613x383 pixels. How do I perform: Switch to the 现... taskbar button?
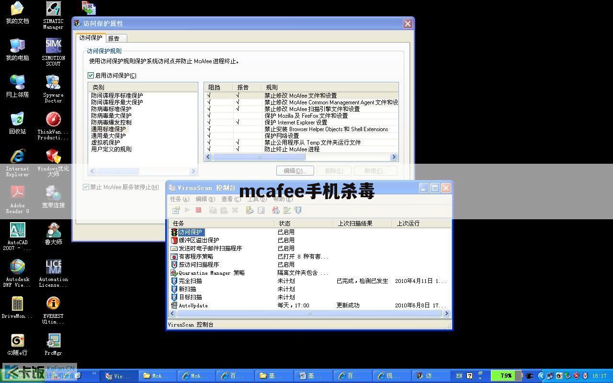point(392,376)
